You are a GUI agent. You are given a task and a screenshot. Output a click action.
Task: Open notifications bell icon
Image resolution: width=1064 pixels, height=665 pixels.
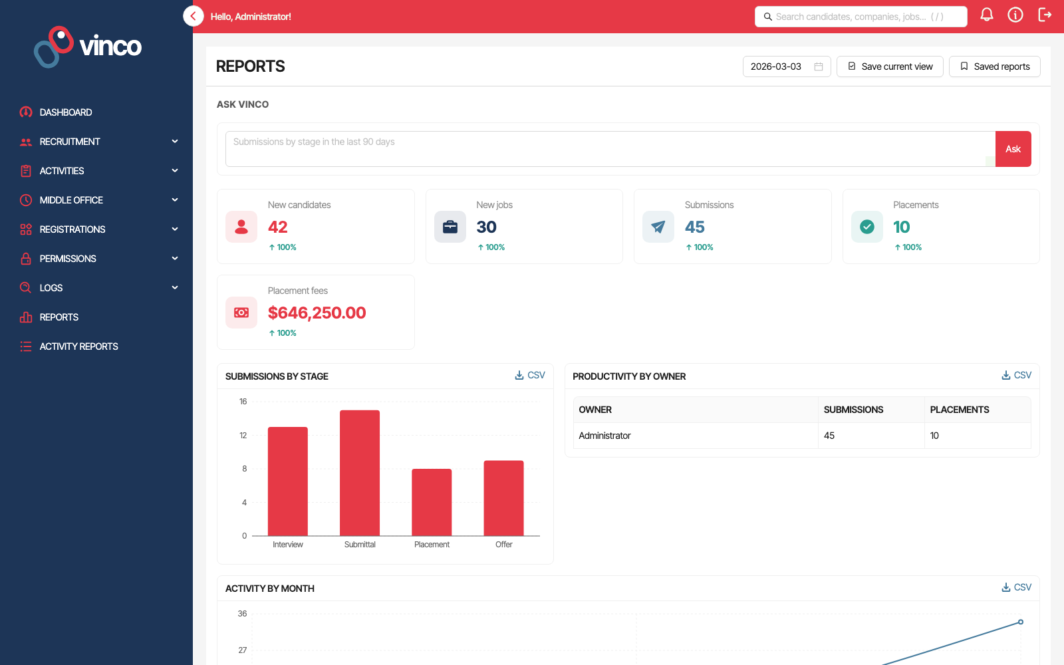[987, 15]
